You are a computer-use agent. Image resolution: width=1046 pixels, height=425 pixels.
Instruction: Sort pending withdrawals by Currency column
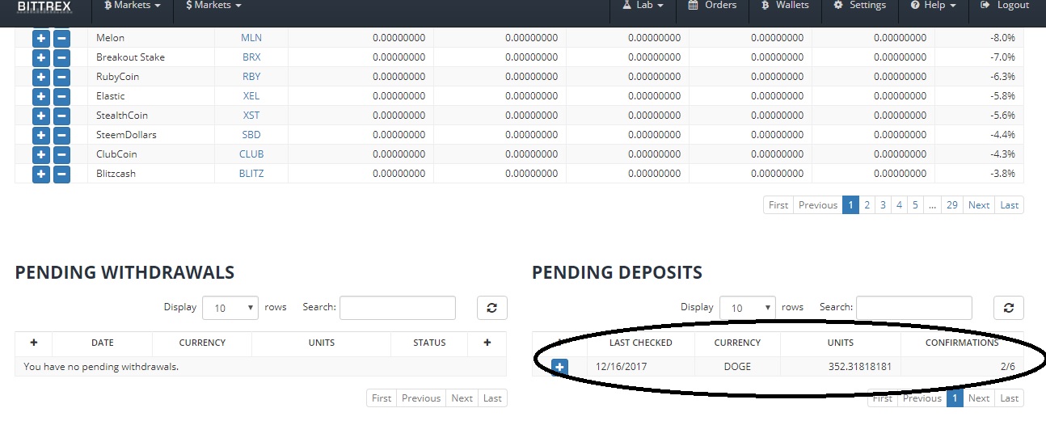[202, 343]
